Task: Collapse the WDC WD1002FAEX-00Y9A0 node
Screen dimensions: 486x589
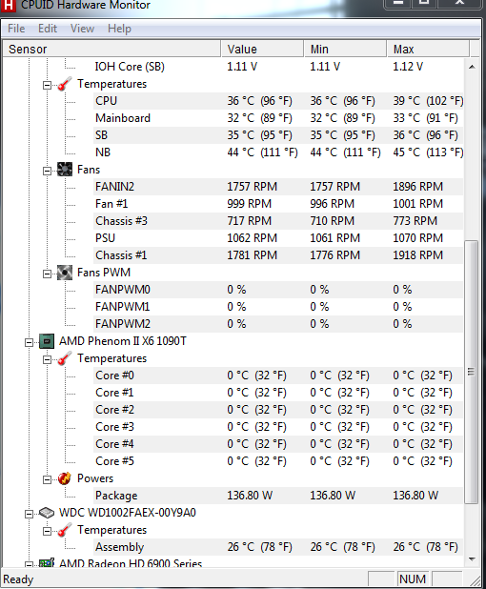Action: coord(29,515)
